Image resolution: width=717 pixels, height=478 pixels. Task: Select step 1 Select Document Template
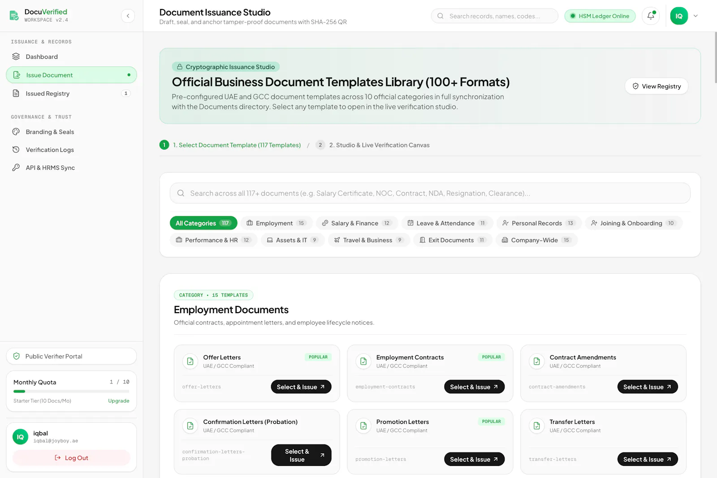pyautogui.click(x=230, y=145)
